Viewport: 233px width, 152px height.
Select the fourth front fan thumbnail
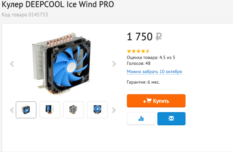(x=97, y=110)
